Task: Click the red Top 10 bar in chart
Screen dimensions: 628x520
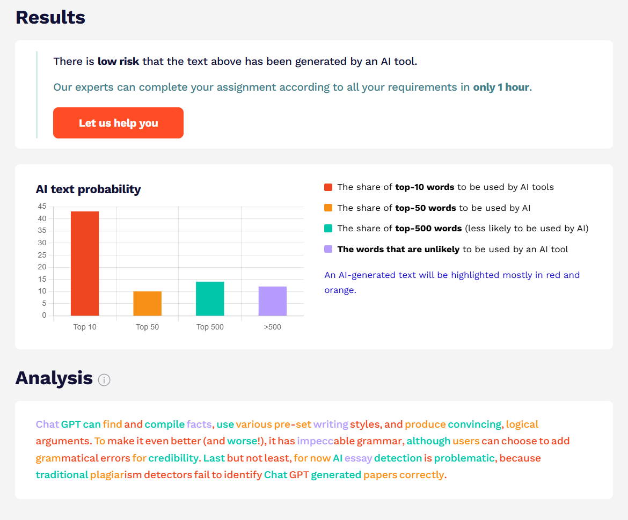Action: [85, 263]
